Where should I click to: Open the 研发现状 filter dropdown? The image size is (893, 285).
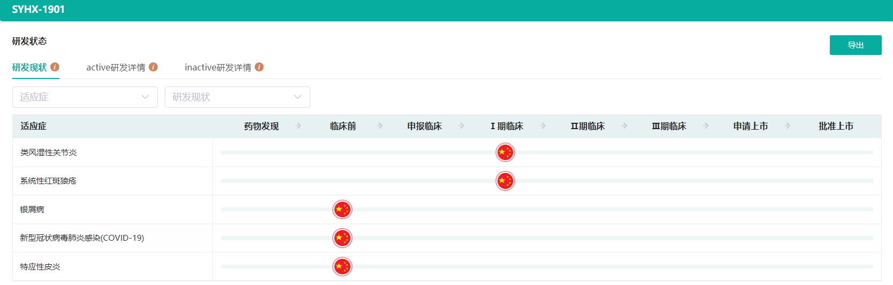click(x=238, y=97)
